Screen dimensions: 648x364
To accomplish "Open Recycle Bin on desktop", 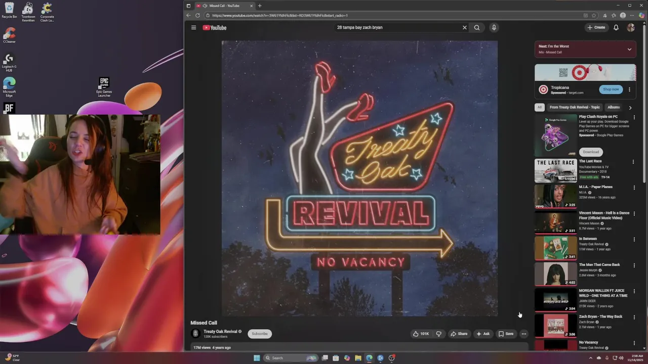I will (9, 10).
